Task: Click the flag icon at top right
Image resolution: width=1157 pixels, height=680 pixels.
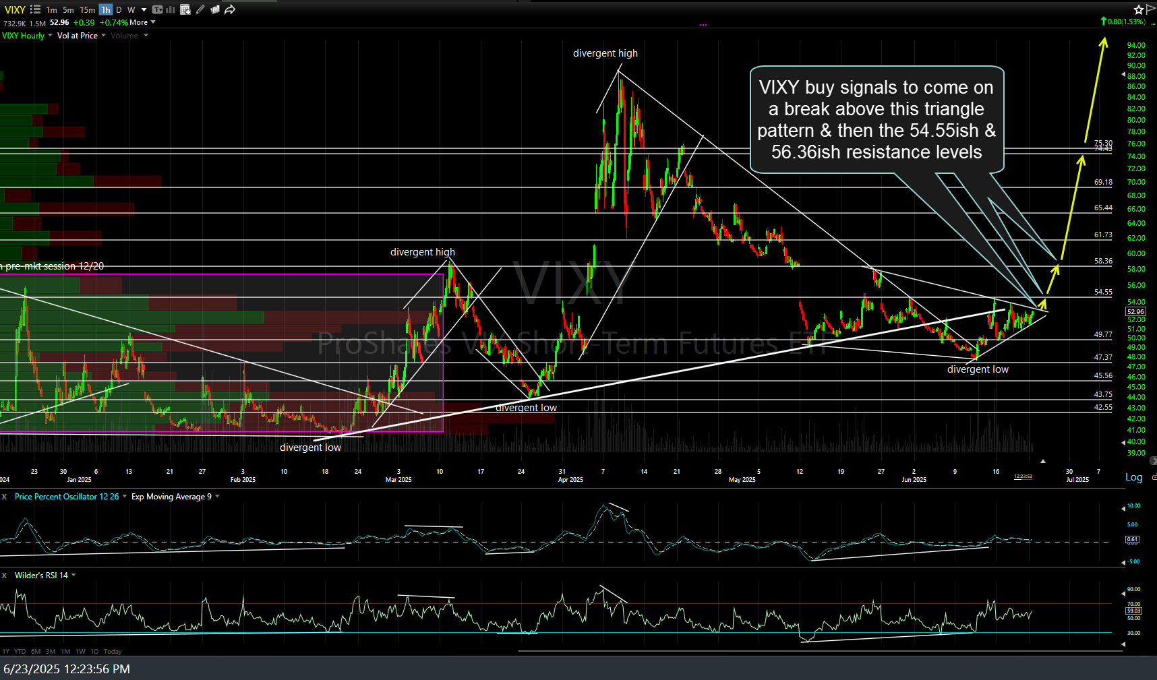Action: point(1150,9)
